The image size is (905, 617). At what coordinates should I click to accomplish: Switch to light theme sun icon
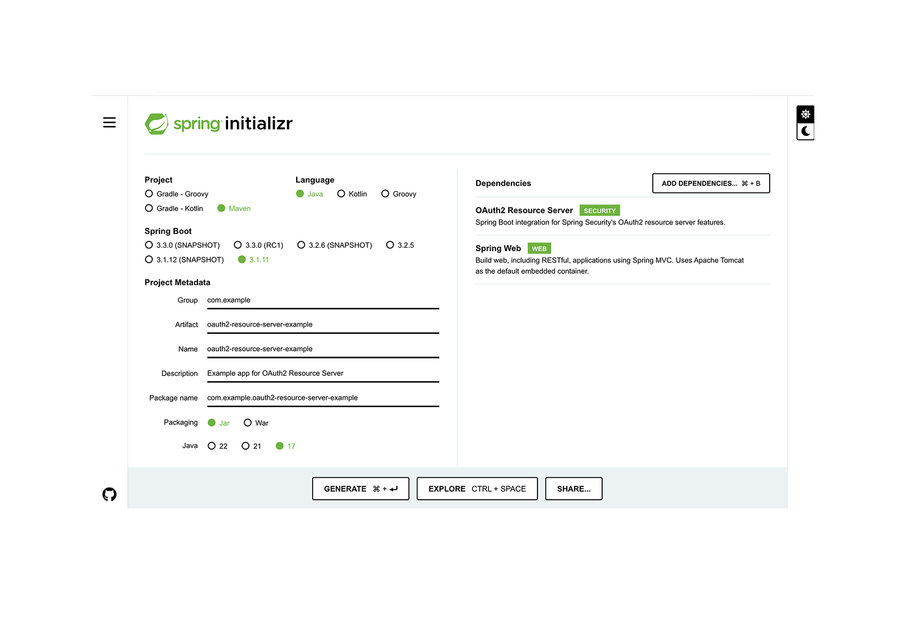click(x=806, y=114)
